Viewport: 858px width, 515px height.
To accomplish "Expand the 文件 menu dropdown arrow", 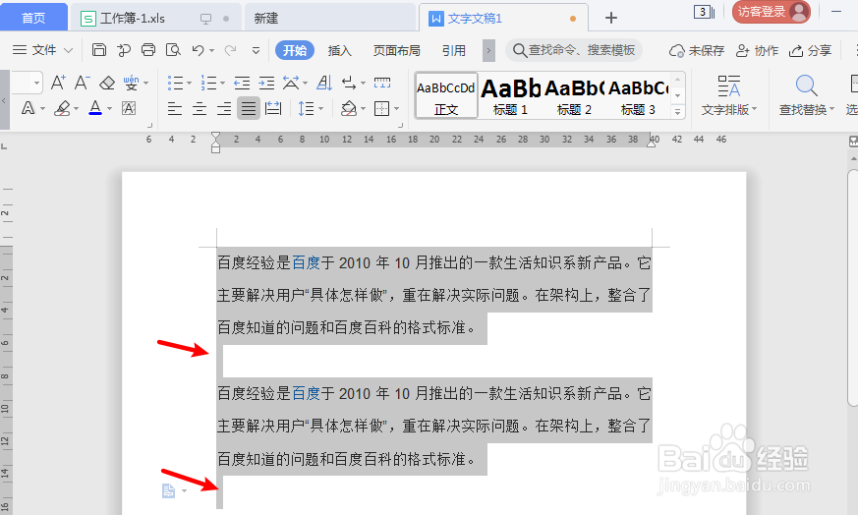I will click(x=68, y=50).
